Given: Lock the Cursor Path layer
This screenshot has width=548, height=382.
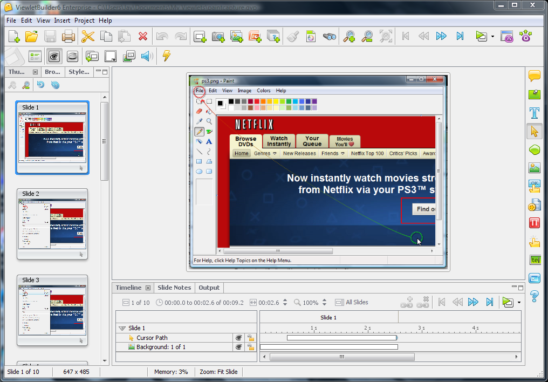Looking at the screenshot, I should 250,338.
